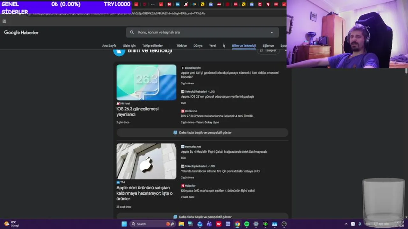Viewport: 408px width, 229px height.
Task: Open the red W app on taskbar
Action: coord(219,224)
